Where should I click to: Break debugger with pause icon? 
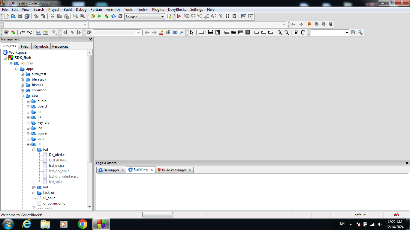(x=228, y=16)
